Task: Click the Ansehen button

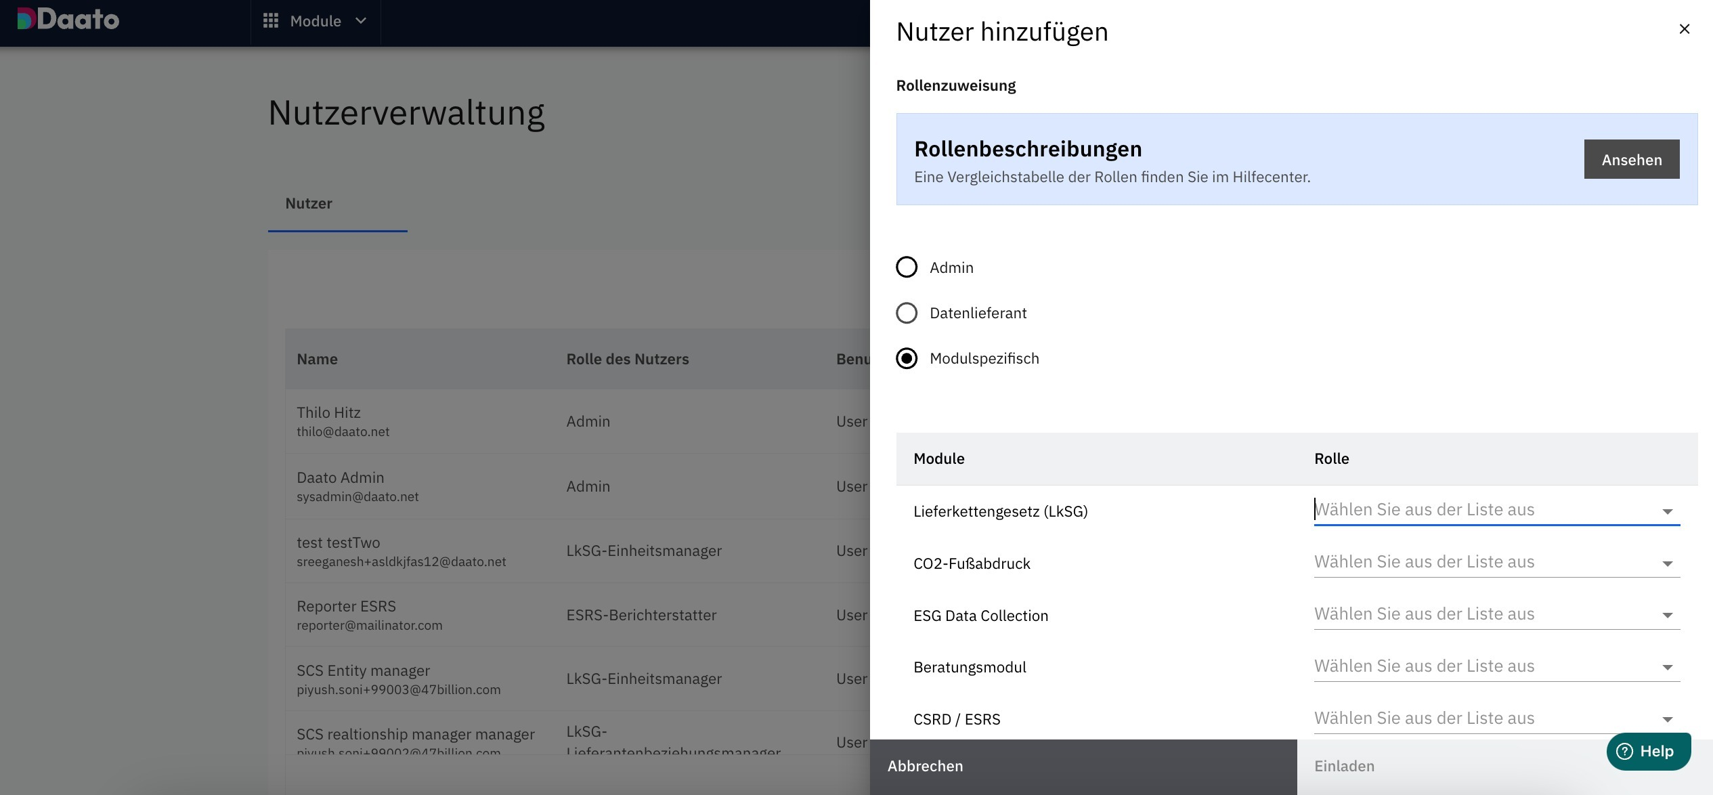Action: pos(1631,160)
